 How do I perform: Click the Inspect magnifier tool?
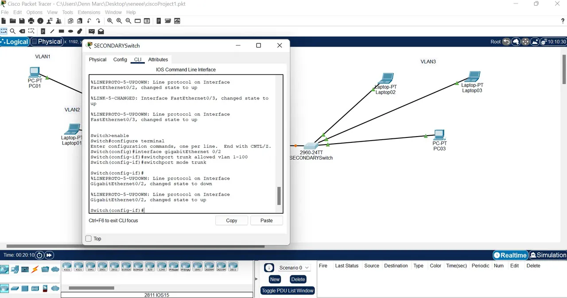pos(13,31)
